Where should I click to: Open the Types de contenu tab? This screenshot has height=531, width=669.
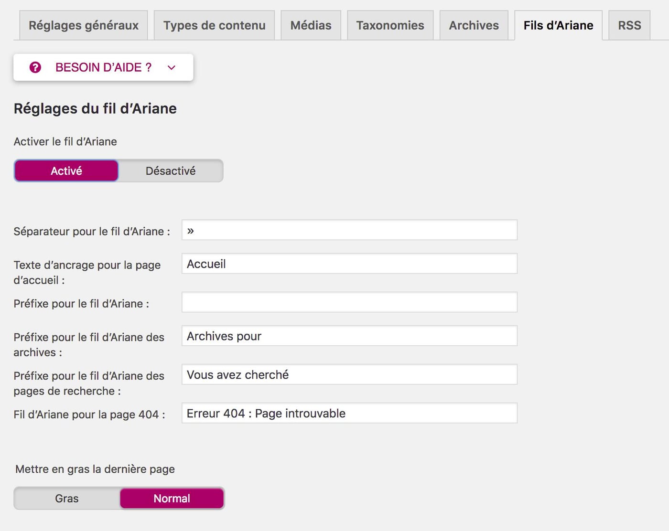pos(214,25)
